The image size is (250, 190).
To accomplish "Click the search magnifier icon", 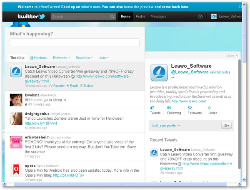I will [x=112, y=17].
